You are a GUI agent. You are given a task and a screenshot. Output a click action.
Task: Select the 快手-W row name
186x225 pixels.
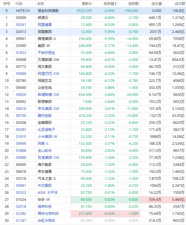tap(44, 200)
